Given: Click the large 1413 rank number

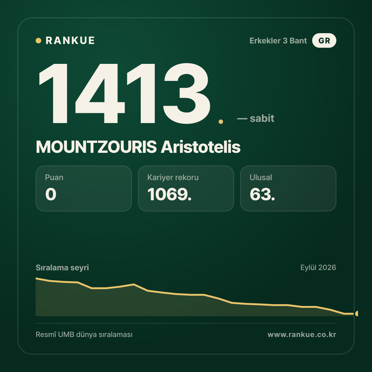Looking at the screenshot, I should click(x=125, y=93).
